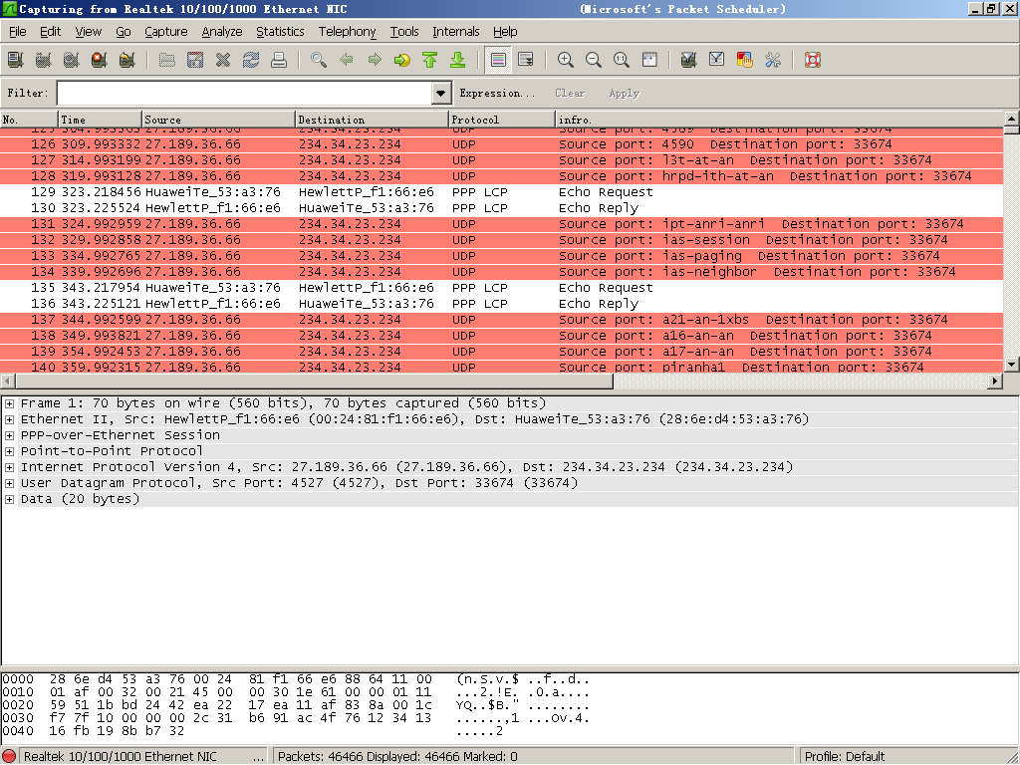Expand the Frame 1 tree node
Viewport: 1020px width, 765px height.
[9, 403]
